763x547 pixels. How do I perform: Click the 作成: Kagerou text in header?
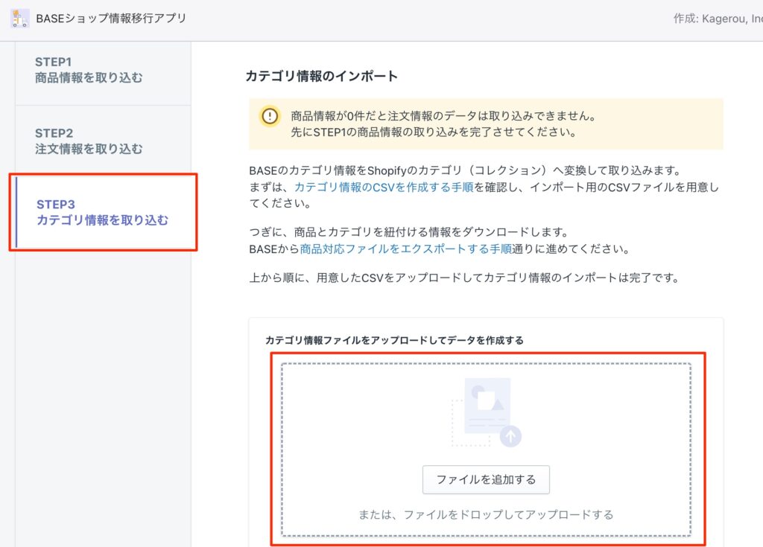coord(718,19)
